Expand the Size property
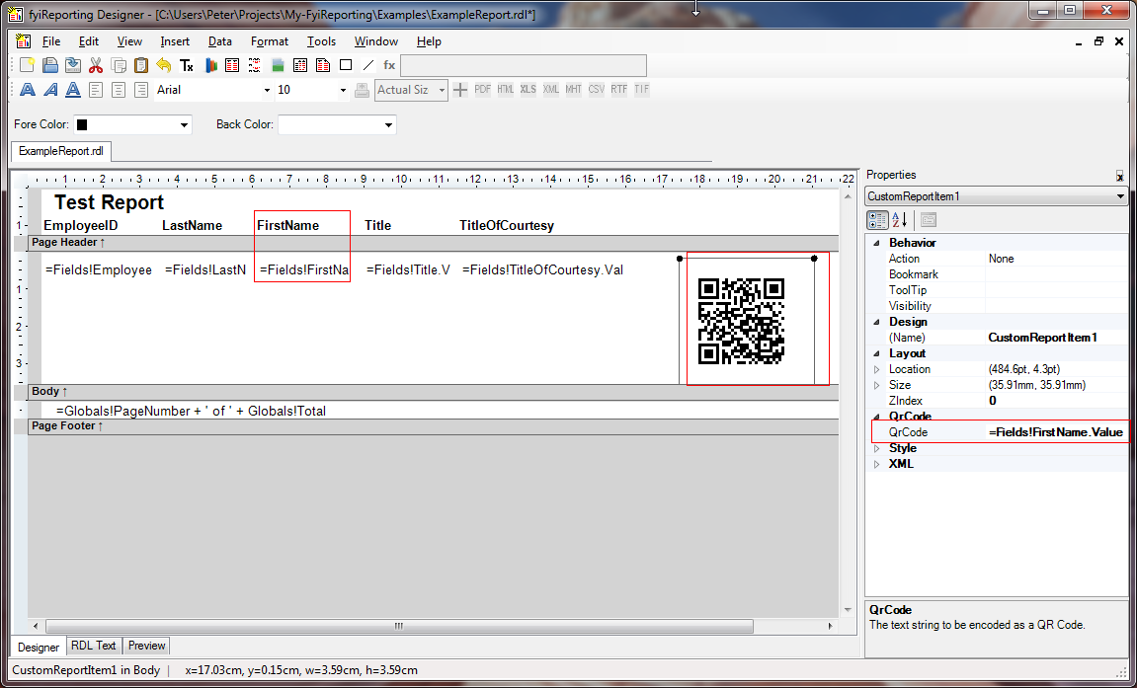The height and width of the screenshot is (688, 1137). pos(876,385)
